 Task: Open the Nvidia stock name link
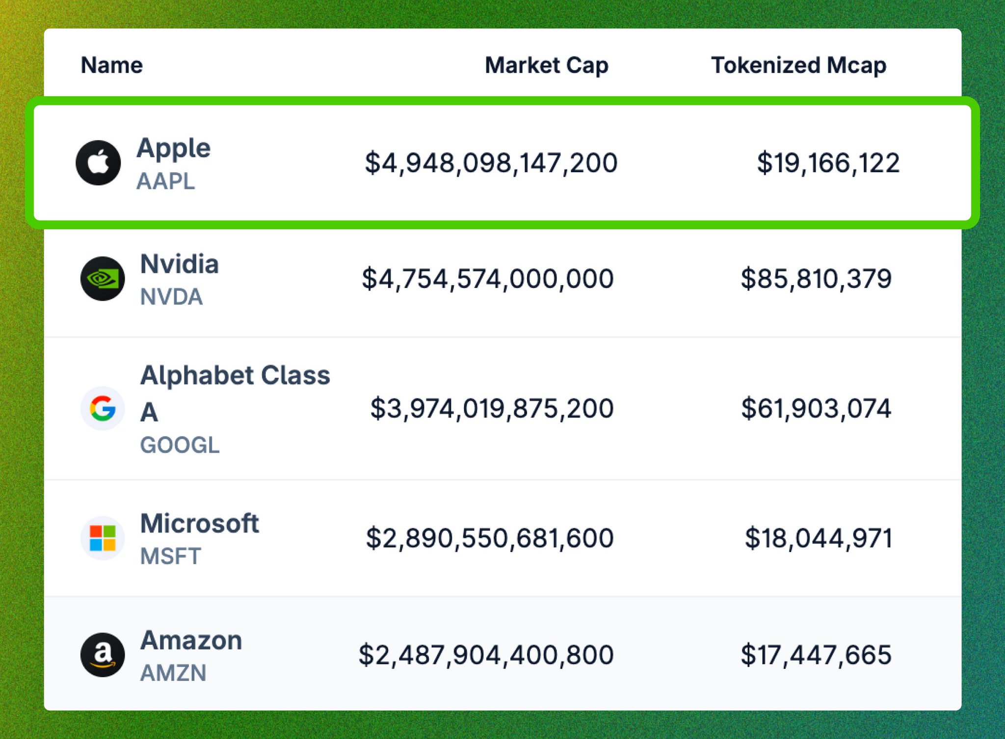point(180,264)
